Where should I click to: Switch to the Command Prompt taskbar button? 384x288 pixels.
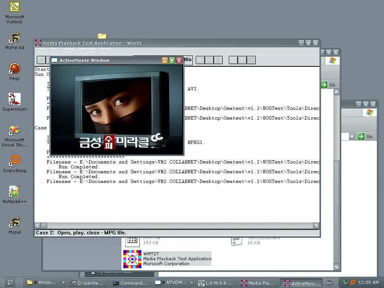(x=130, y=283)
